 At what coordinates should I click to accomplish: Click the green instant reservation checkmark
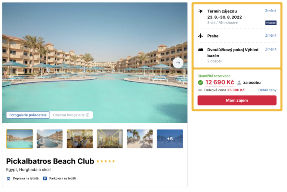(201, 82)
